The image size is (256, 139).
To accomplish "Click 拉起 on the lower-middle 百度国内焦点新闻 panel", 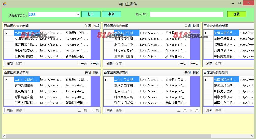I will tap(196, 72).
